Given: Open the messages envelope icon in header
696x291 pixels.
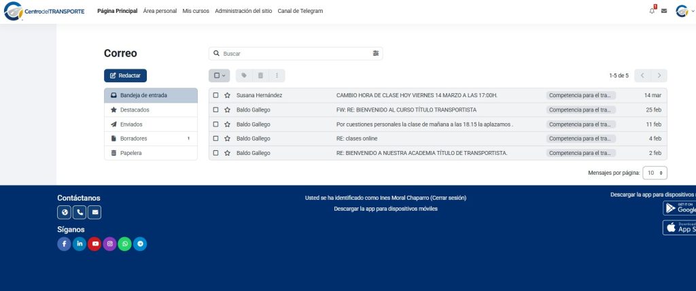Looking at the screenshot, I should [663, 11].
